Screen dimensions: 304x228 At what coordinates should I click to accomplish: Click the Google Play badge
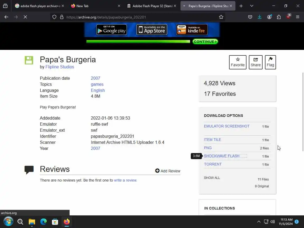pyautogui.click(x=111, y=30)
